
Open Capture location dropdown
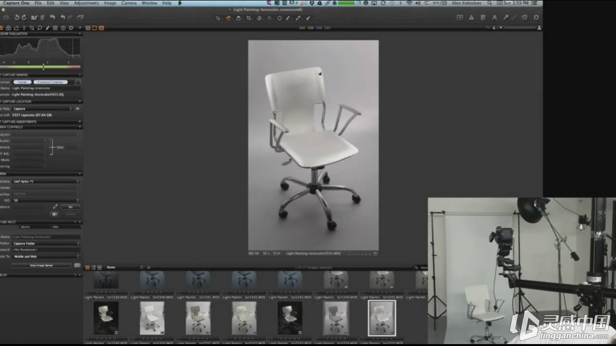point(42,109)
